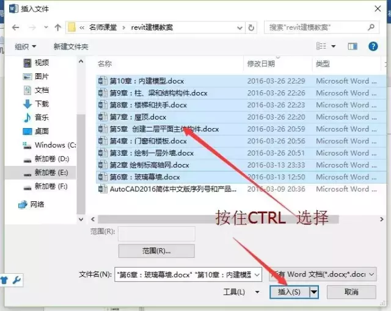Open 音乐 folder in navigation pane
Image resolution: width=391 pixels, height=311 pixels.
coord(35,118)
